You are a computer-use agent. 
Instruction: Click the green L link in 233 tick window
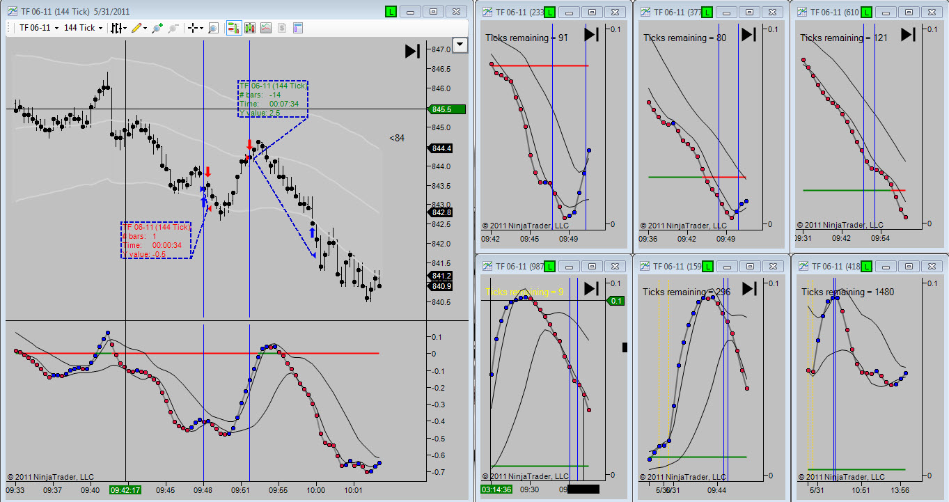551,12
